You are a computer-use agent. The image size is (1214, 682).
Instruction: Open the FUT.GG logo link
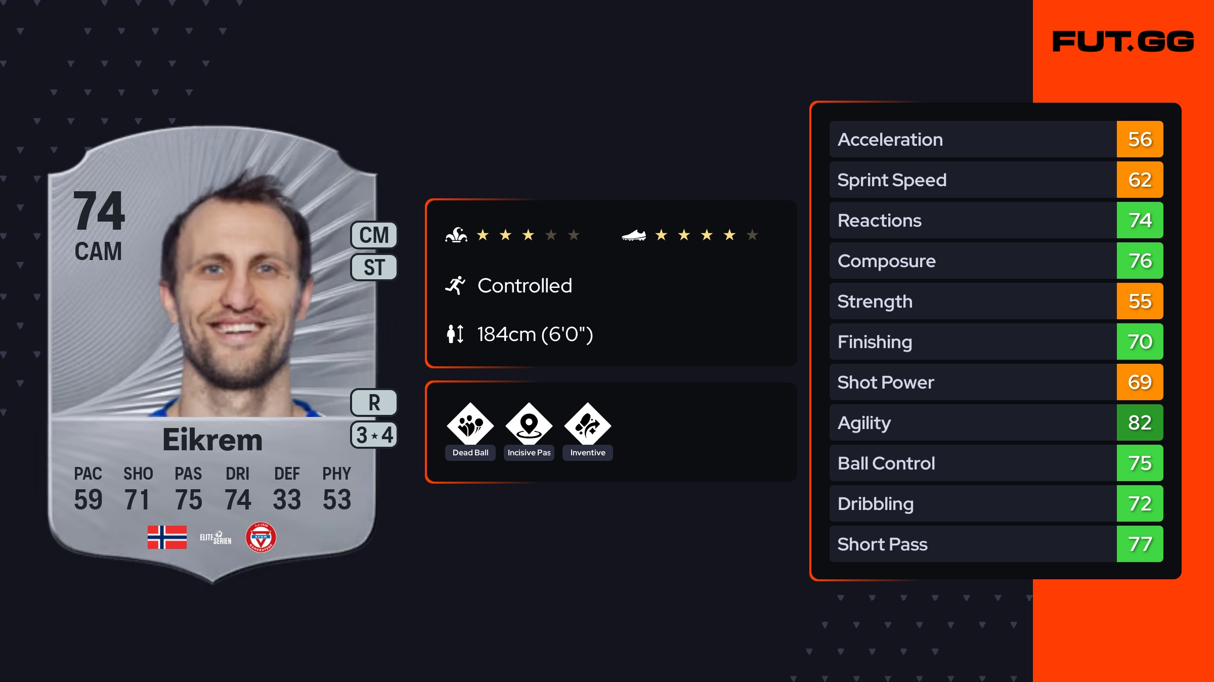pyautogui.click(x=1123, y=41)
